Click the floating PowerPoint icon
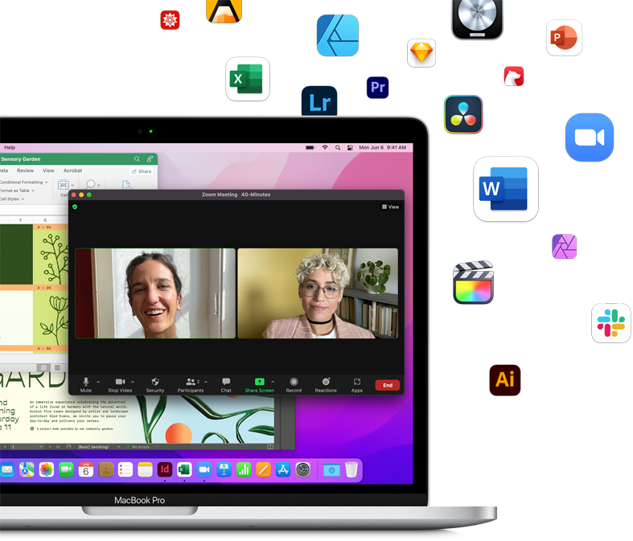The height and width of the screenshot is (541, 633). click(564, 38)
